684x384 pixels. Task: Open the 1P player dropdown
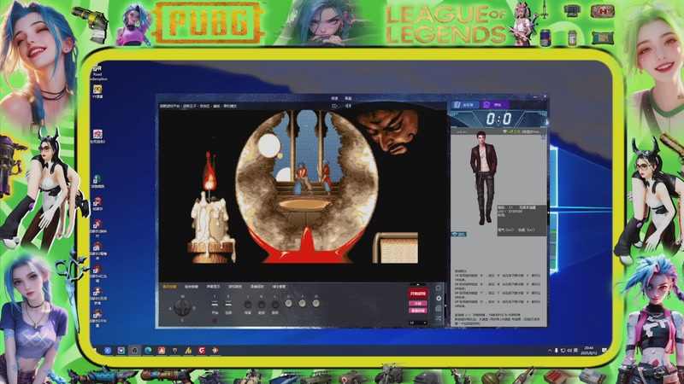417,323
